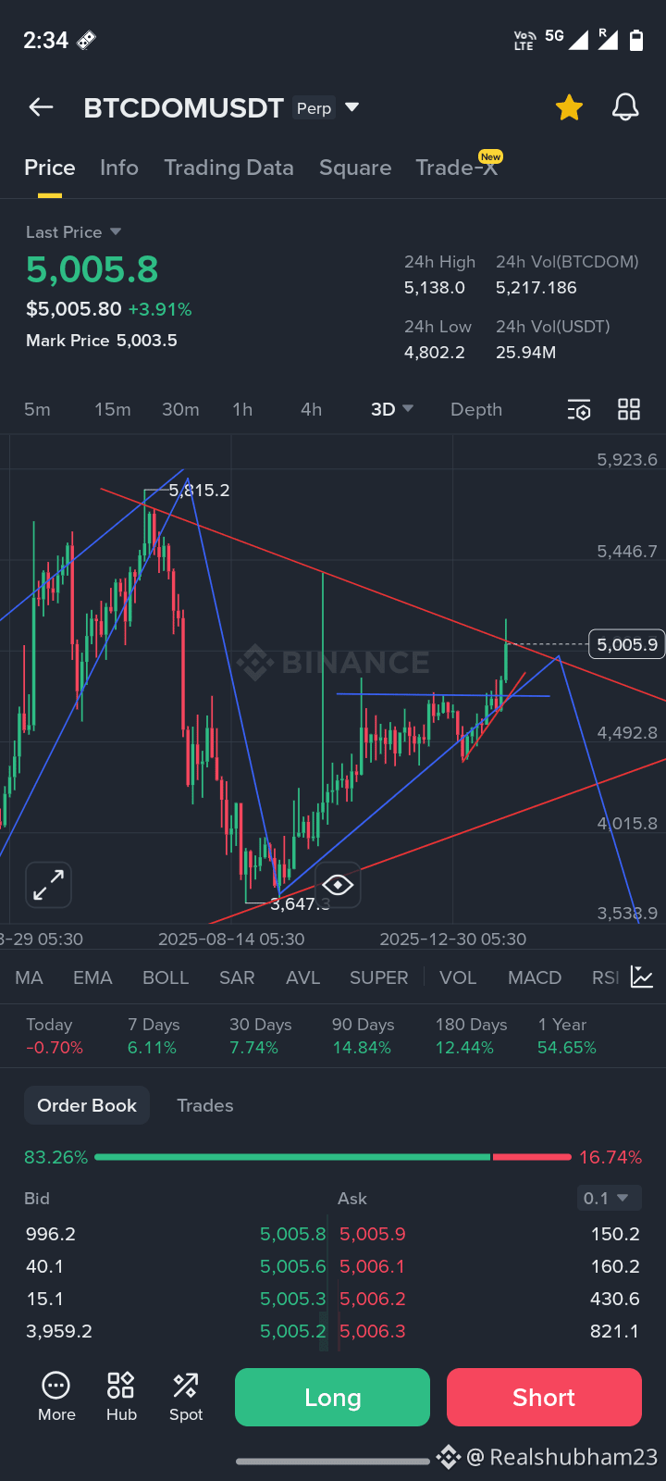Switch to the Order Book tab
This screenshot has width=666, height=1481.
click(x=87, y=1105)
